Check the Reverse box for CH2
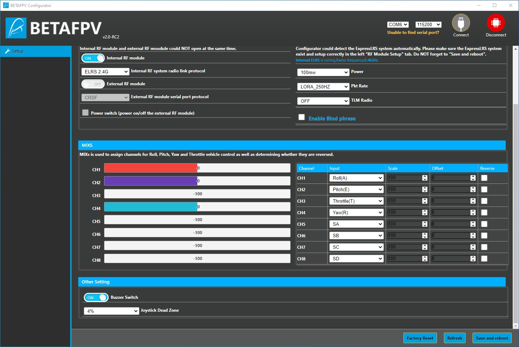This screenshot has height=347, width=519. point(484,189)
